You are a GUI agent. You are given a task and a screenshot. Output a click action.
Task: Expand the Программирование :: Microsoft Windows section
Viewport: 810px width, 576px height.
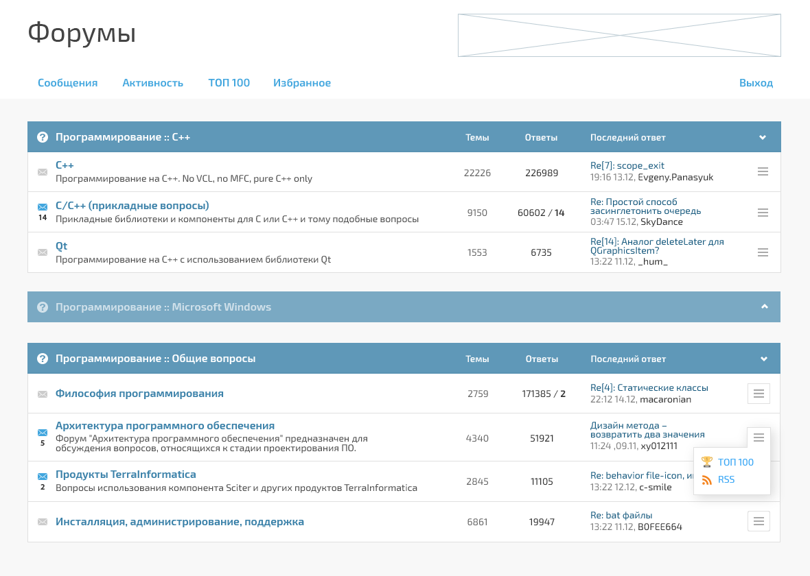(x=764, y=307)
